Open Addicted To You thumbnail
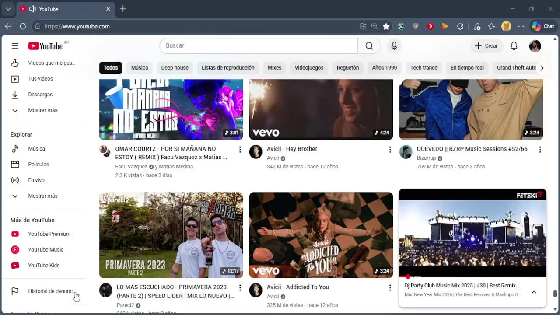The height and width of the screenshot is (315, 560). click(321, 235)
